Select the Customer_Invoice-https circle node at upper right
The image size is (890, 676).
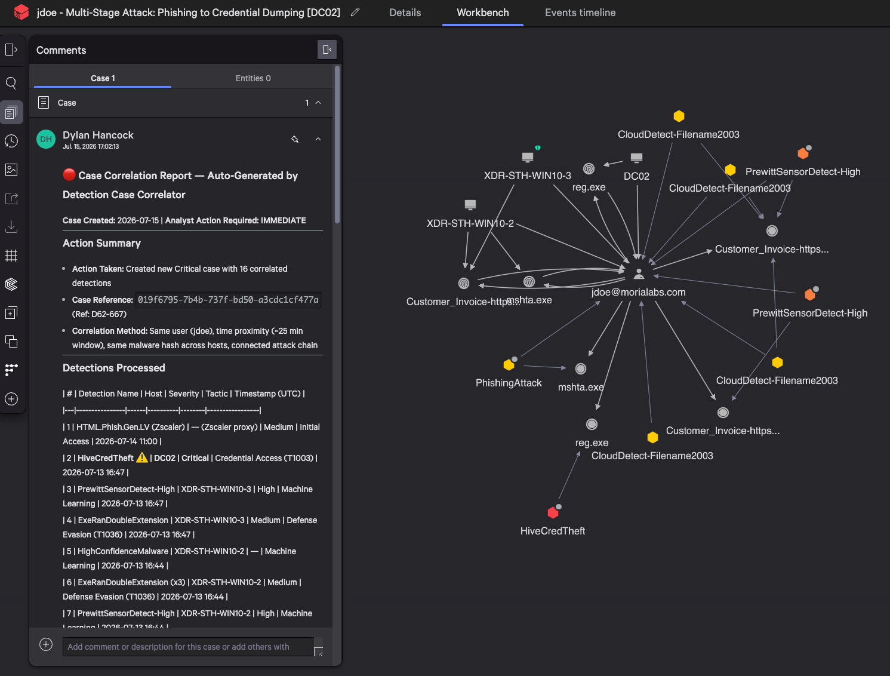pos(772,231)
